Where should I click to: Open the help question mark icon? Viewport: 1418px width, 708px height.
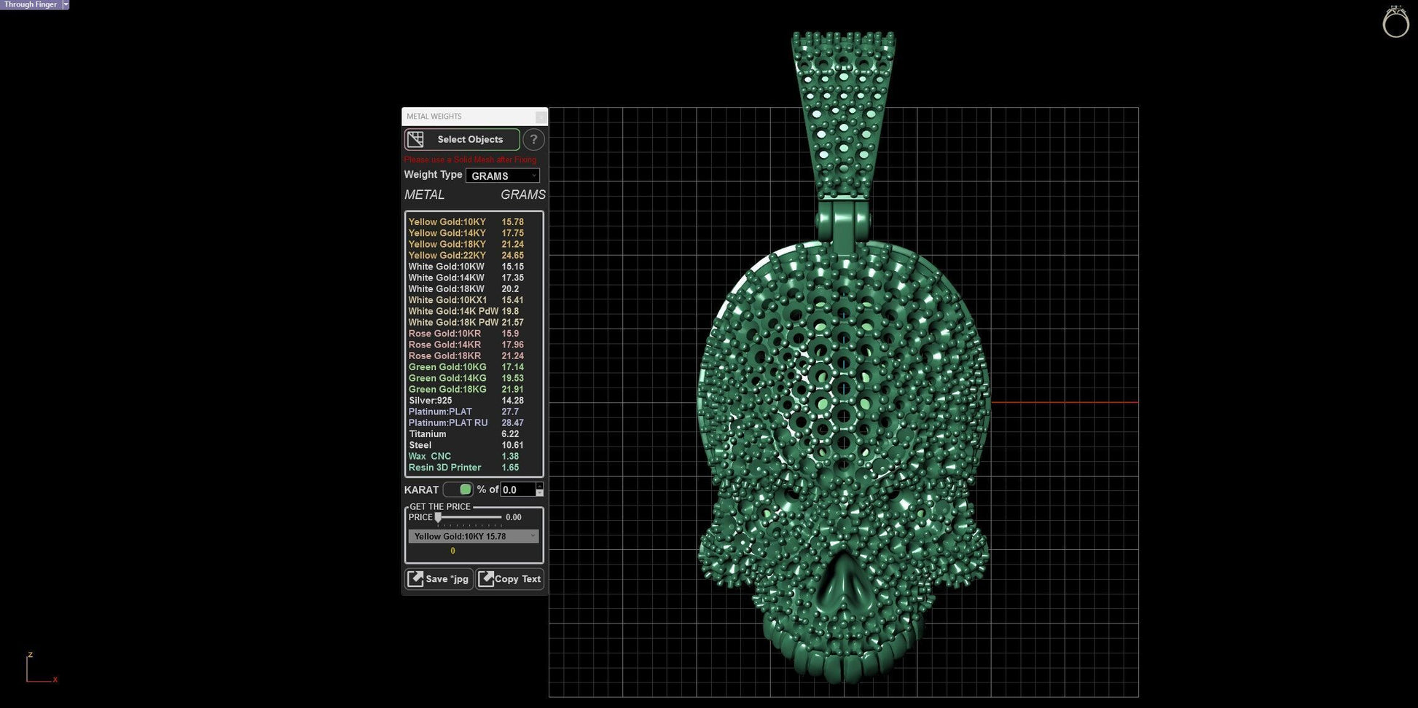tap(533, 139)
